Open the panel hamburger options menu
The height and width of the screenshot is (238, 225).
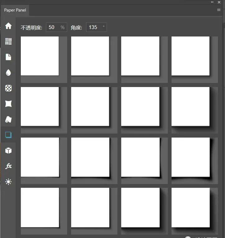pyautogui.click(x=219, y=10)
